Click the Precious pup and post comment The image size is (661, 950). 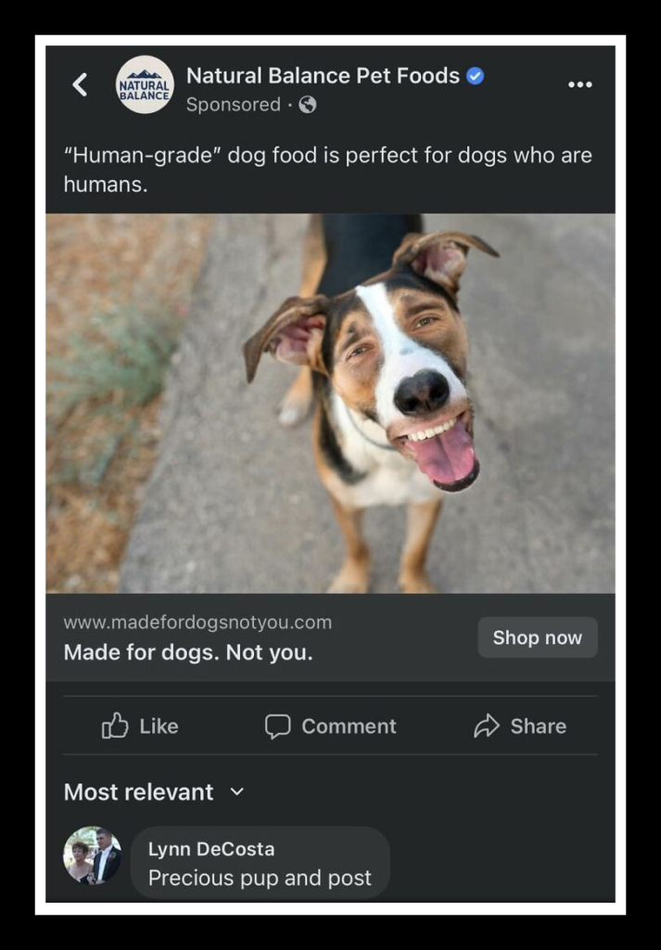click(x=260, y=878)
